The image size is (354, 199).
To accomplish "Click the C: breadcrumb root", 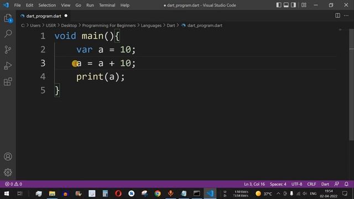I will pos(23,25).
